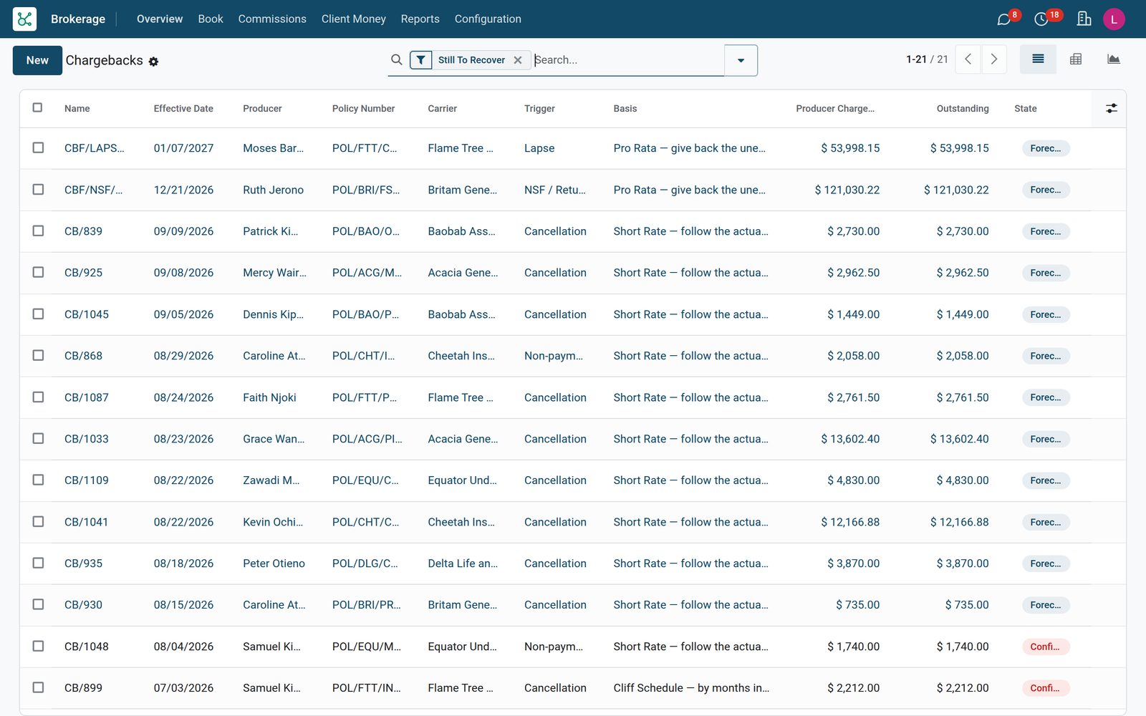The image size is (1146, 716).
Task: Open the Commissions menu
Action: 272,19
